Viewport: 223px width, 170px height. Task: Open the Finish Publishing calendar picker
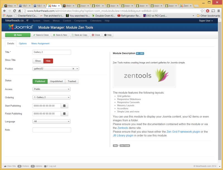tap(64, 114)
